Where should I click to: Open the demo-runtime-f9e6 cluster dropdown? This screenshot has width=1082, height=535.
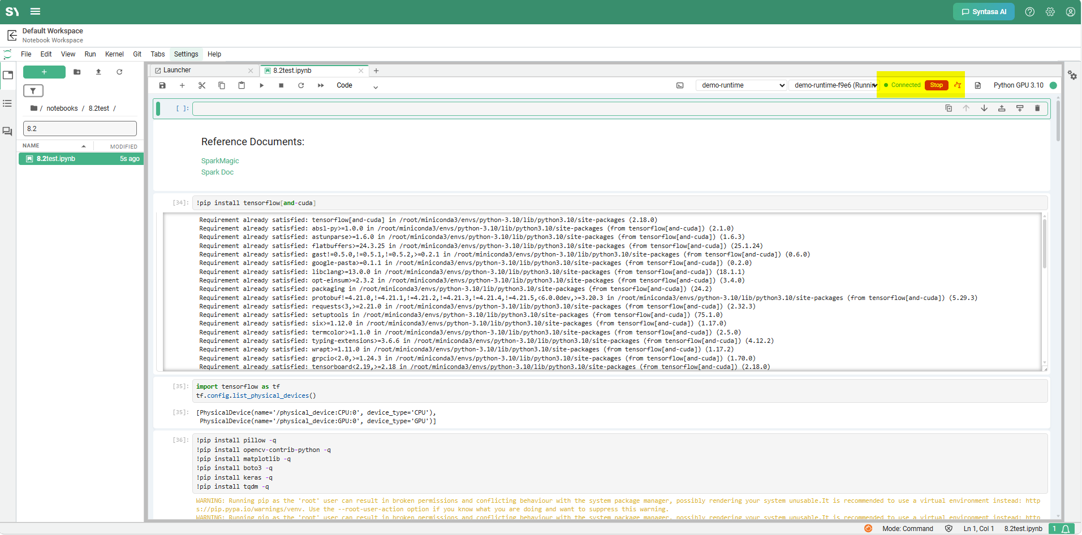point(834,85)
